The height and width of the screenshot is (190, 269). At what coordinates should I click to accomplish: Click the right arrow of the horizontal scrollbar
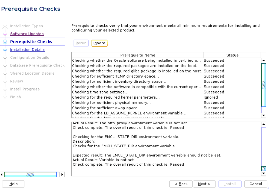coord(62,174)
